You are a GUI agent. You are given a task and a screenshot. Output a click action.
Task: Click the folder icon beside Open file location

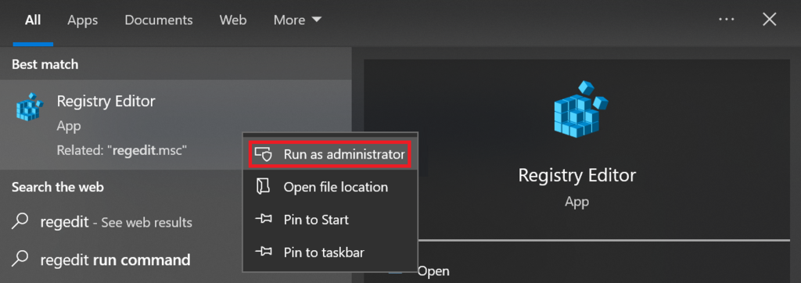coord(263,187)
